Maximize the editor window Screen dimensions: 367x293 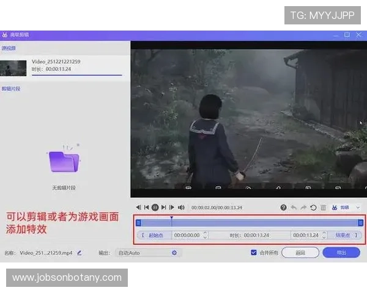[347, 35]
